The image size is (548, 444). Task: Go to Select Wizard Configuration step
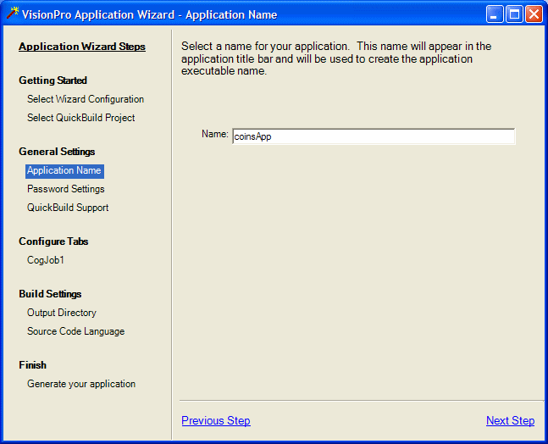86,99
